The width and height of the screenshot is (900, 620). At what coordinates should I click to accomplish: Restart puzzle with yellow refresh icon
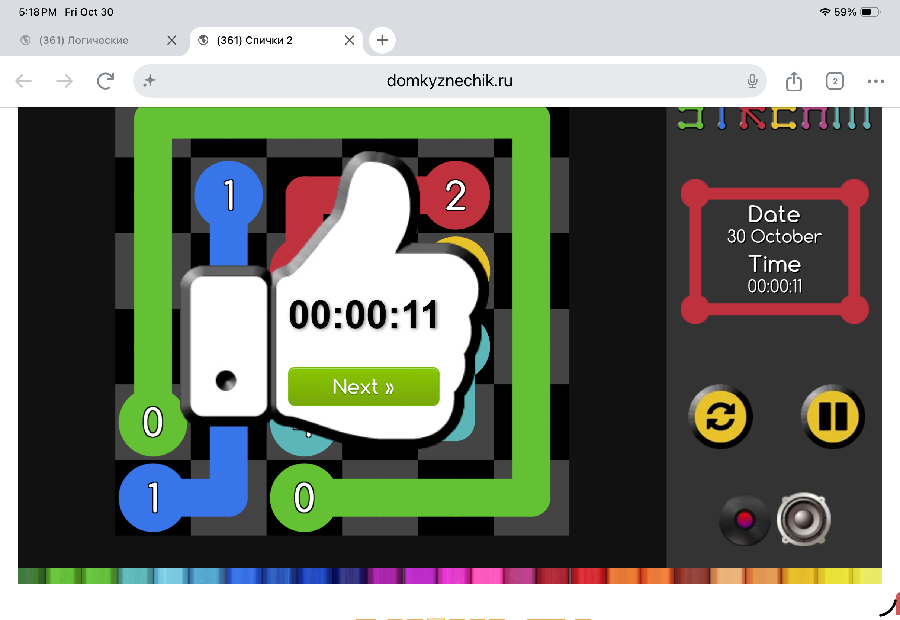coord(720,416)
